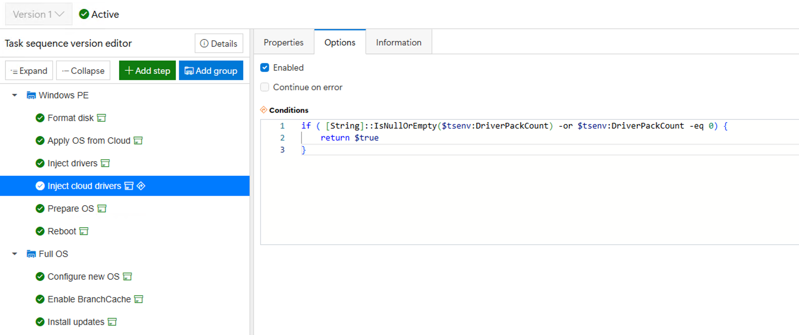This screenshot has height=335, width=799.
Task: Switch to the Properties tab
Action: [x=284, y=42]
